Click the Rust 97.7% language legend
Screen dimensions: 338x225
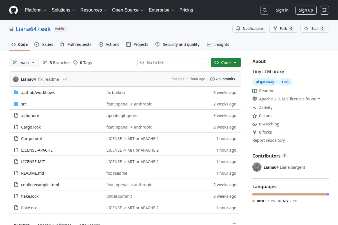pos(264,201)
